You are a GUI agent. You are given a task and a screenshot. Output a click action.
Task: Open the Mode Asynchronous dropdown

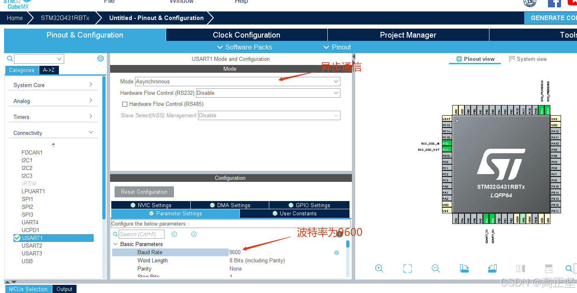[237, 82]
